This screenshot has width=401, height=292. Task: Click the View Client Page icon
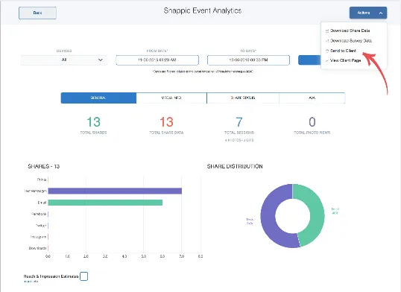coord(326,61)
